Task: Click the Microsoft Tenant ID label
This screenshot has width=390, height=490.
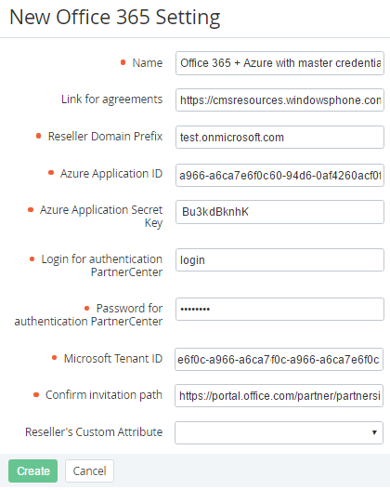Action: (113, 359)
